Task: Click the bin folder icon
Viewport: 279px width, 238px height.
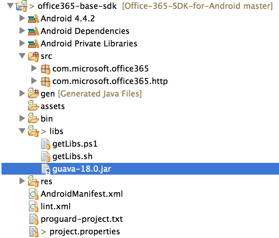Action: point(33,118)
